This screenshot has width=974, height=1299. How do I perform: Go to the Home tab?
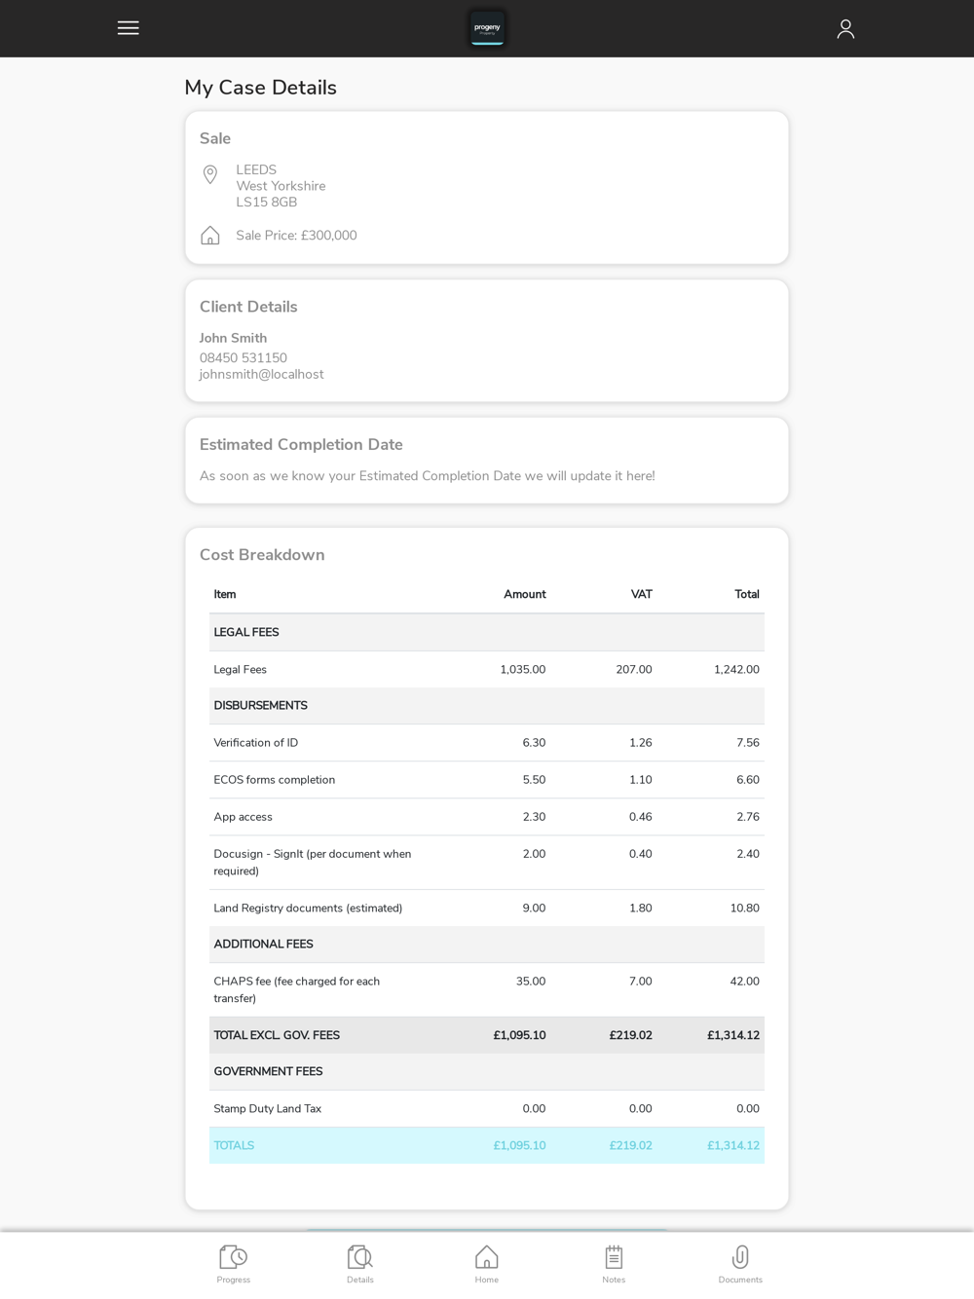487,1264
